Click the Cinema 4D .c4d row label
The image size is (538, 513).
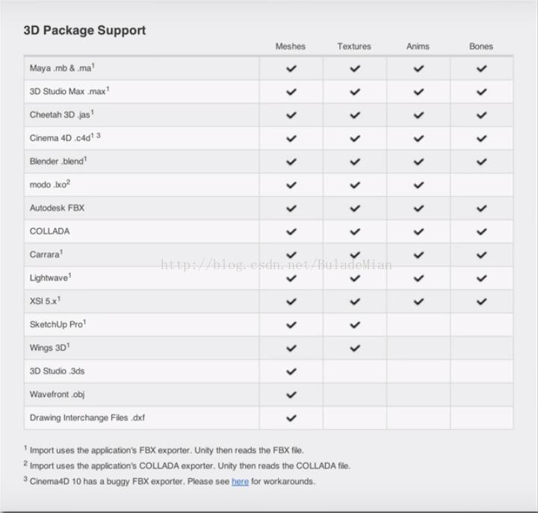coord(65,138)
